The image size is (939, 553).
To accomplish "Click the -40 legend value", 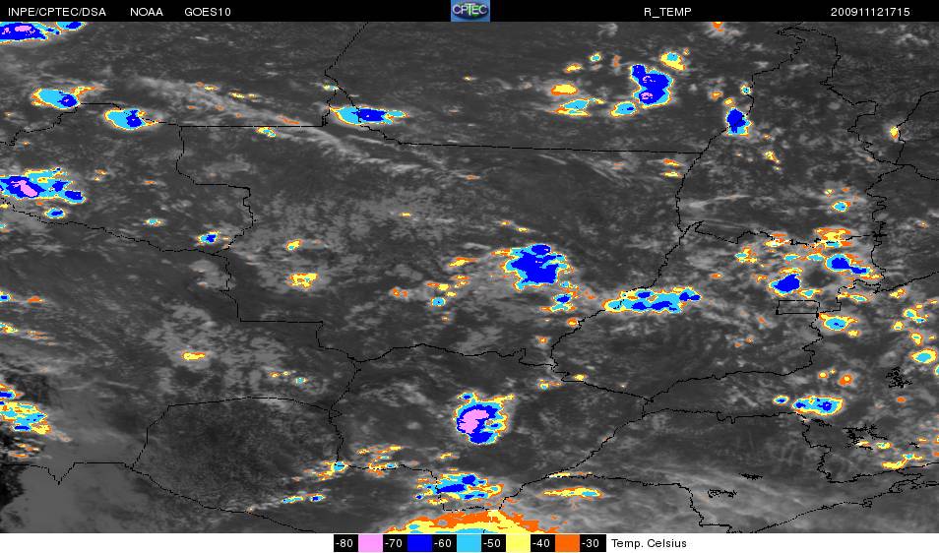I will click(x=541, y=543).
